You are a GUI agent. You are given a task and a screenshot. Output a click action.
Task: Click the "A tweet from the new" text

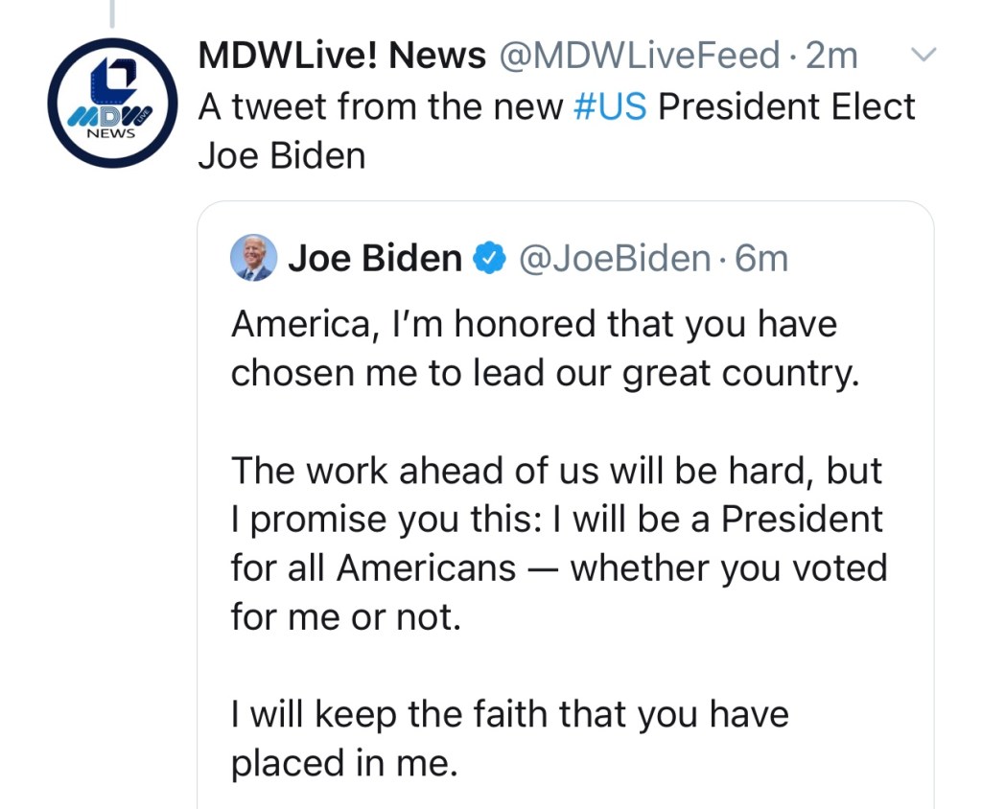[381, 106]
